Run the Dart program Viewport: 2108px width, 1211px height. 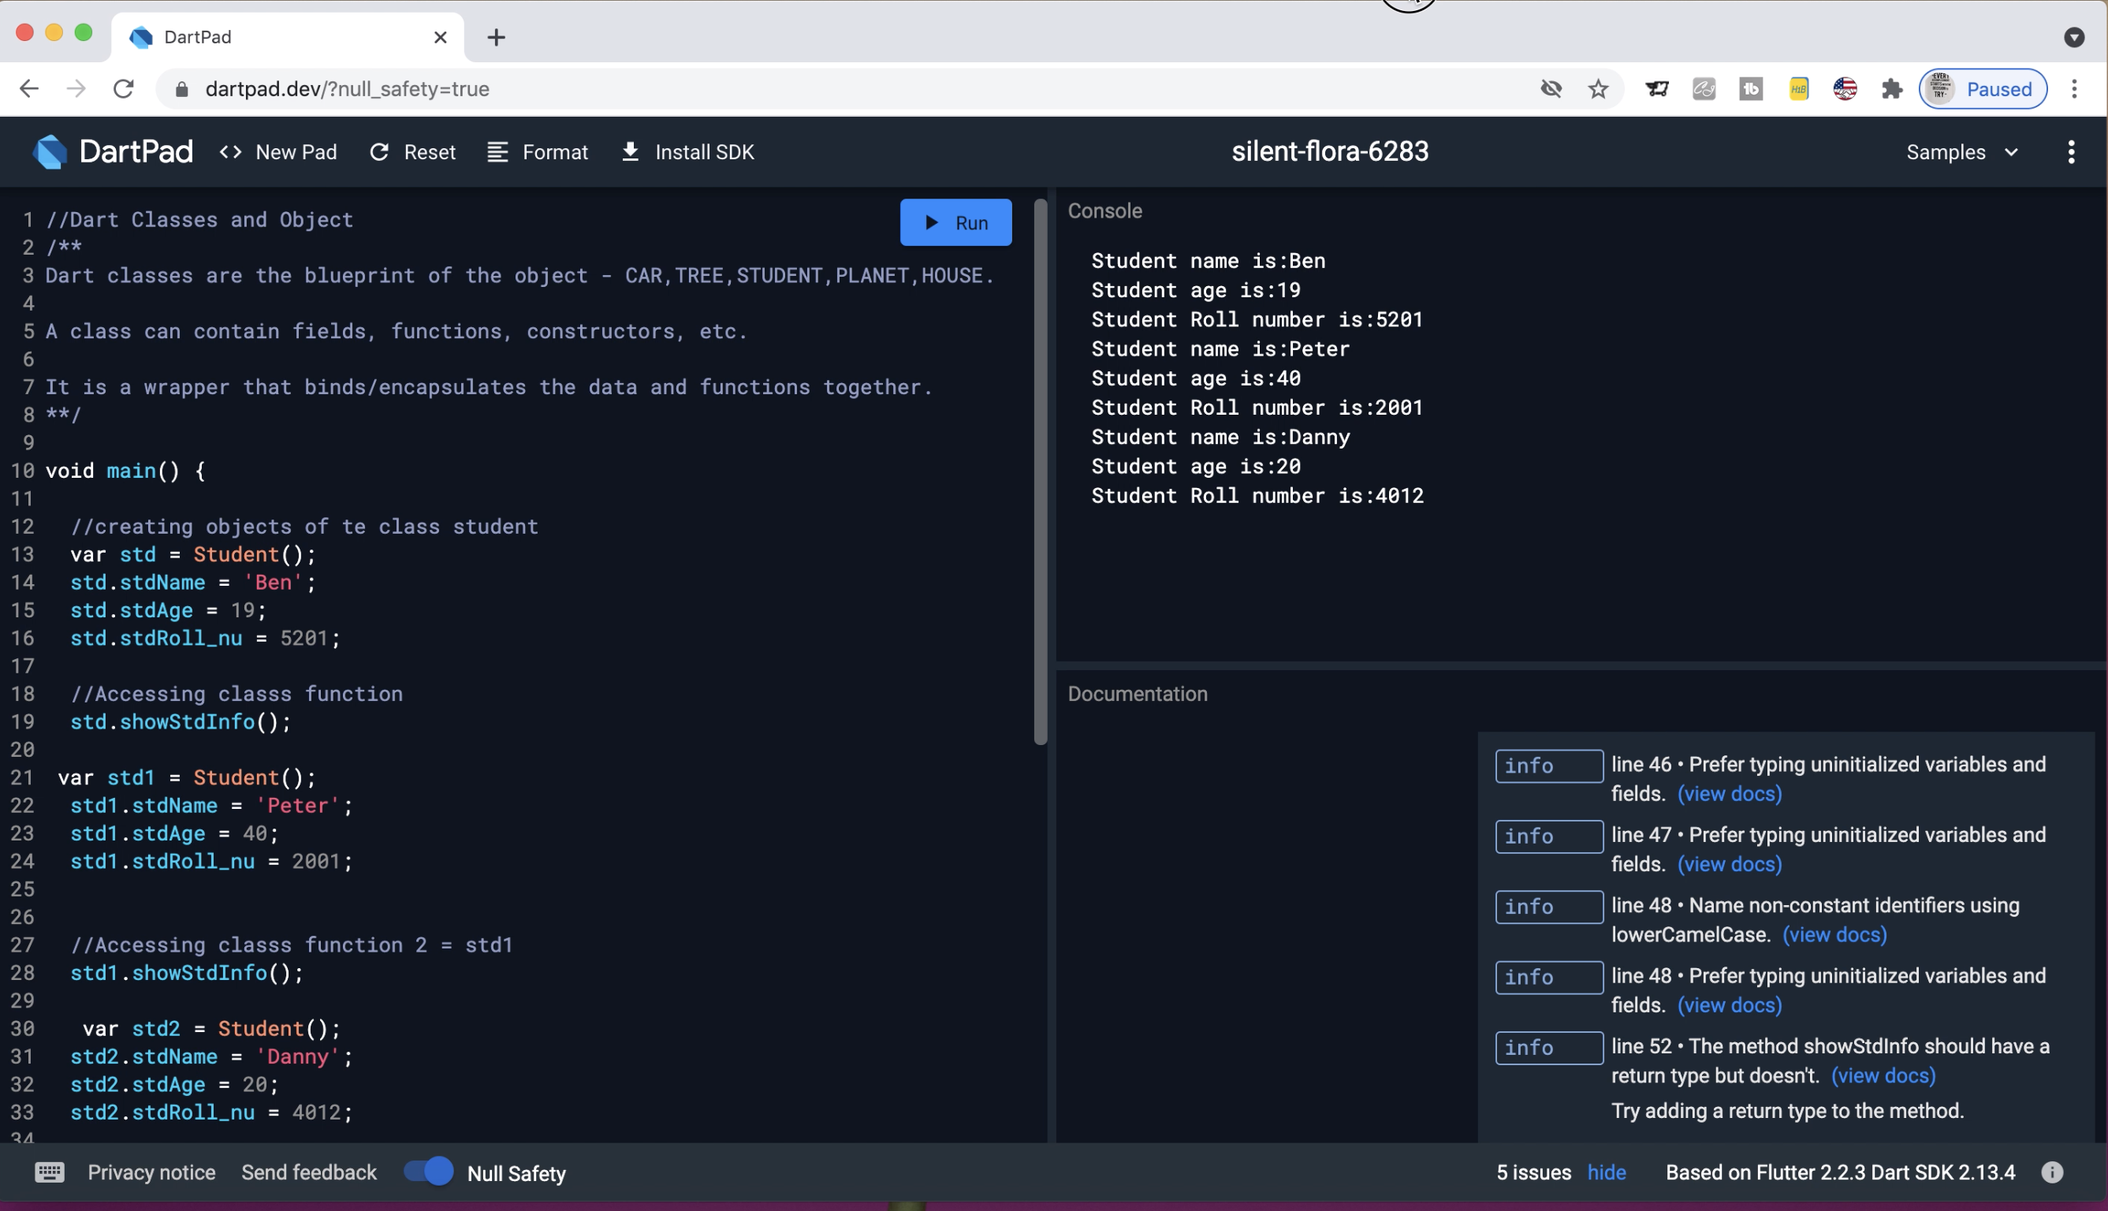955,222
